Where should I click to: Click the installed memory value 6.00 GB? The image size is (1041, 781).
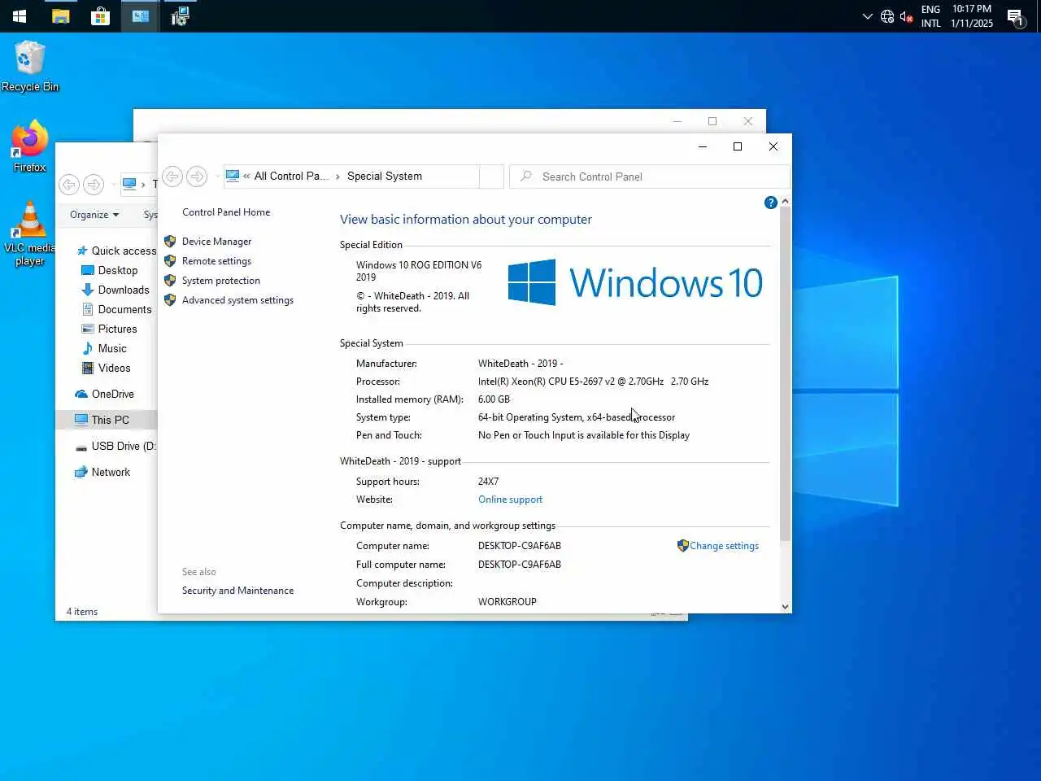pos(494,399)
